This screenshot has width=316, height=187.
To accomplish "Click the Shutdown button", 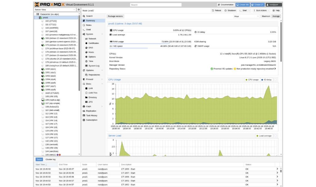I will (230, 10).
